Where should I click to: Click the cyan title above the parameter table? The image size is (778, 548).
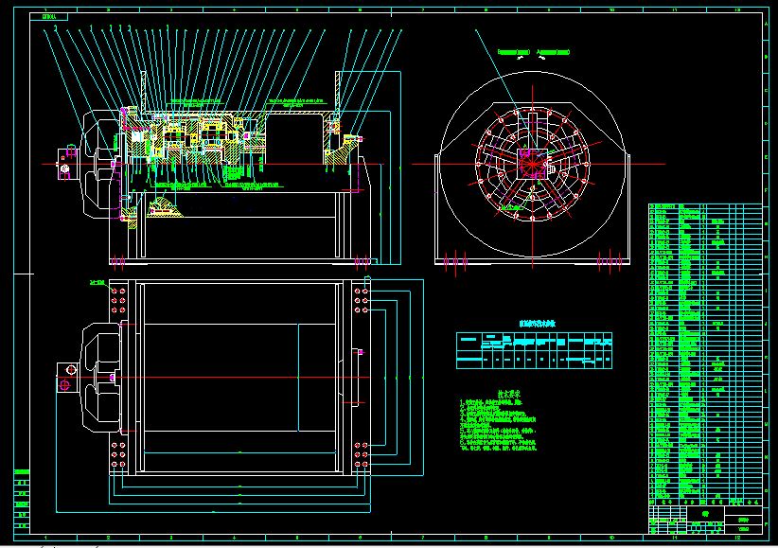537,324
